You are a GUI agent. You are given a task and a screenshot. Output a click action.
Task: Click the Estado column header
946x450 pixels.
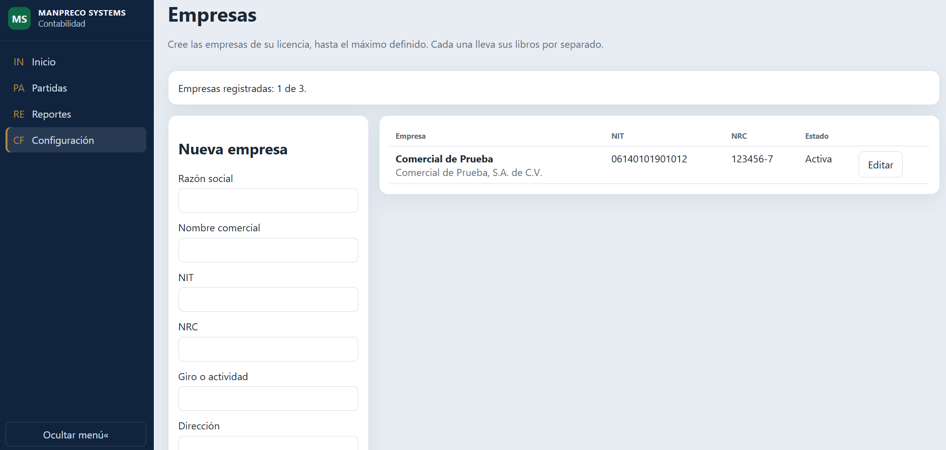click(817, 136)
